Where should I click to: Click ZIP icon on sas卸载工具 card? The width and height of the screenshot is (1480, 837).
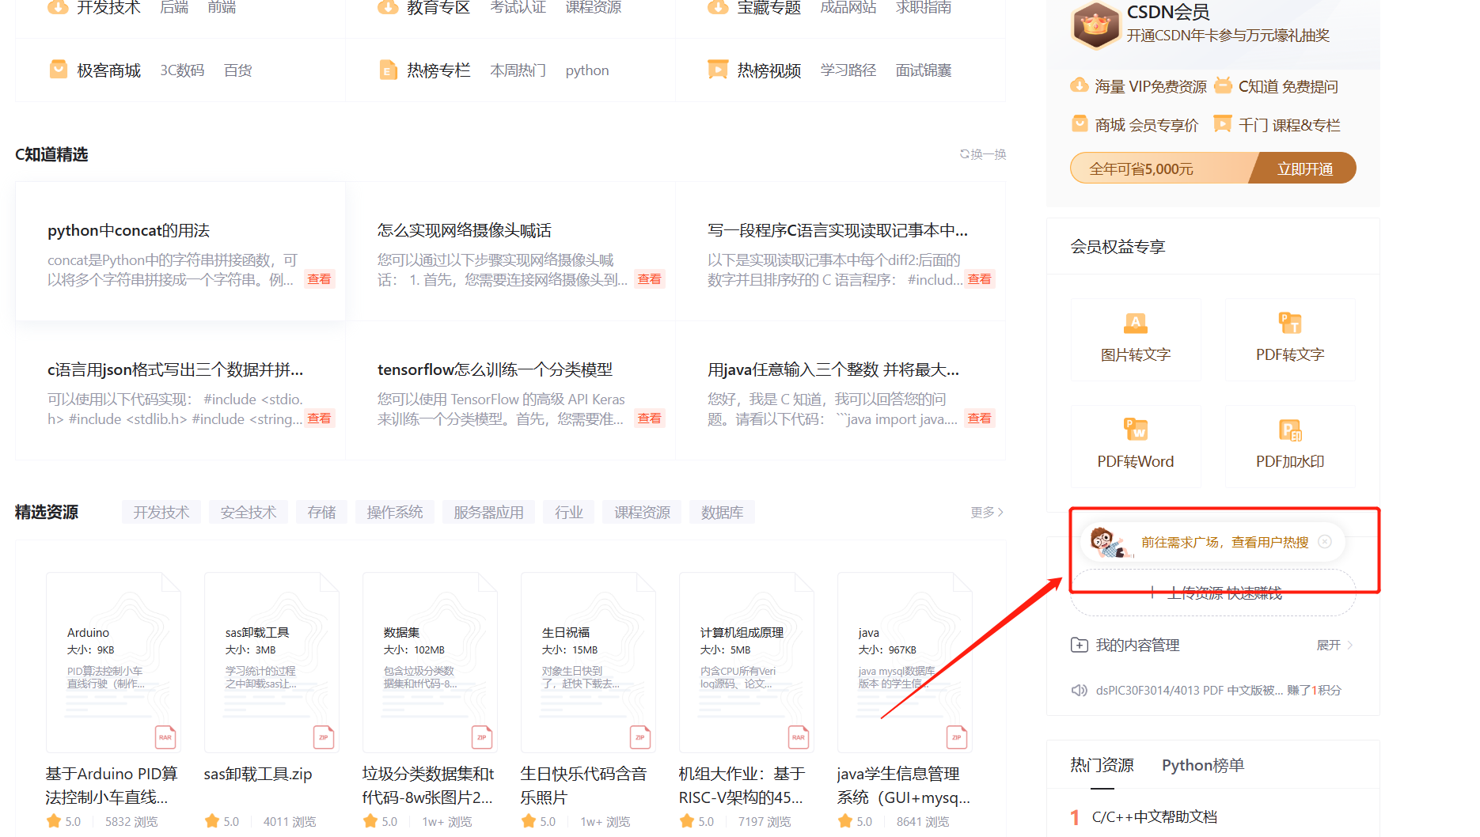(324, 737)
